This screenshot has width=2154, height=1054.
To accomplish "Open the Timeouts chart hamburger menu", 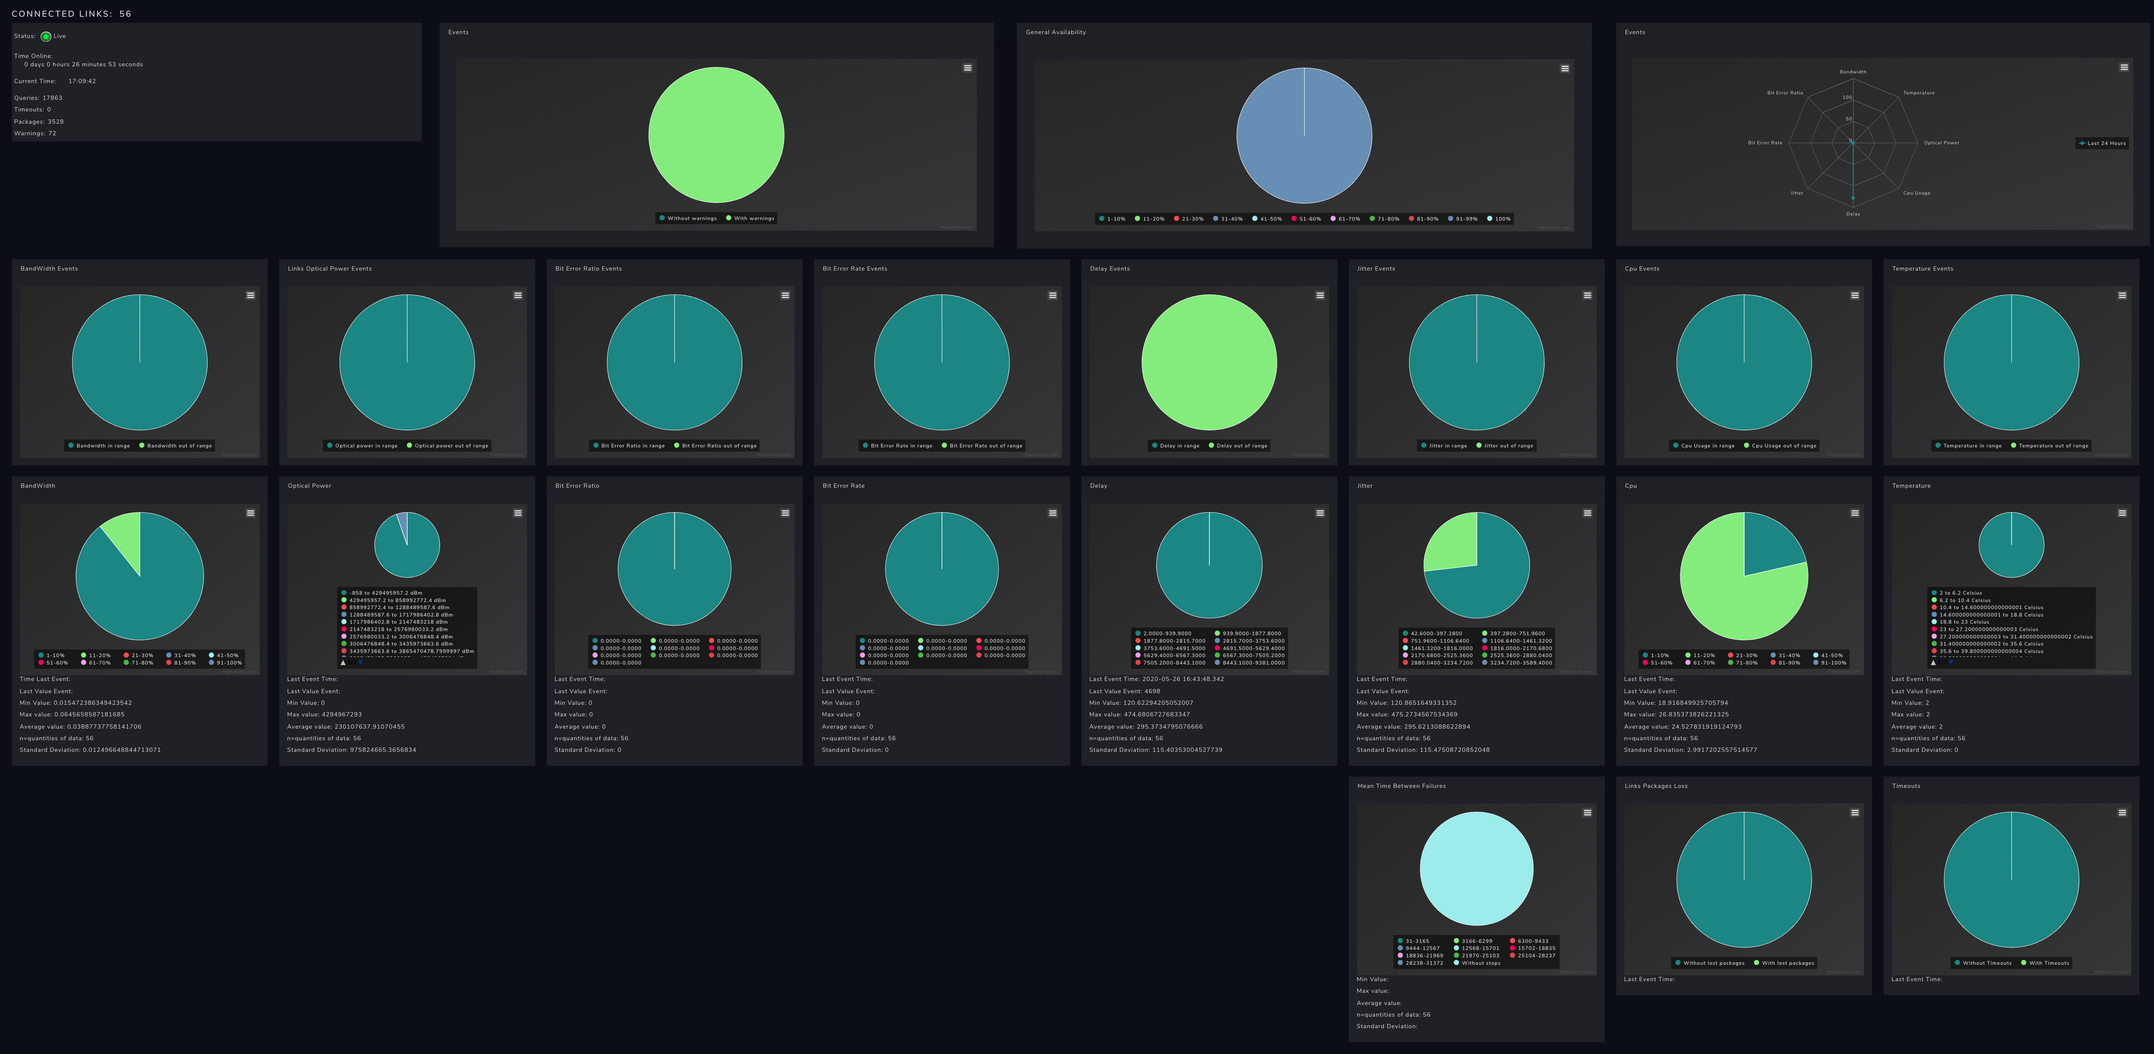I will tap(2122, 812).
